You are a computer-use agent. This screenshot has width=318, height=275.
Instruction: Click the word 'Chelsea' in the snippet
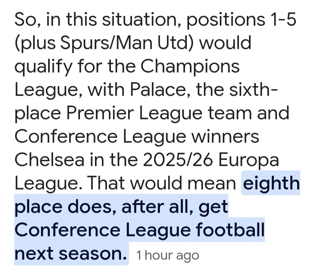pos(49,159)
